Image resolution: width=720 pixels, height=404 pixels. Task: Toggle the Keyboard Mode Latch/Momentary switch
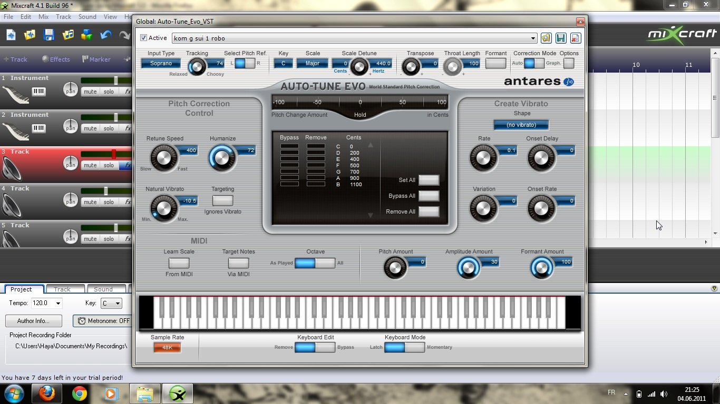[404, 347]
